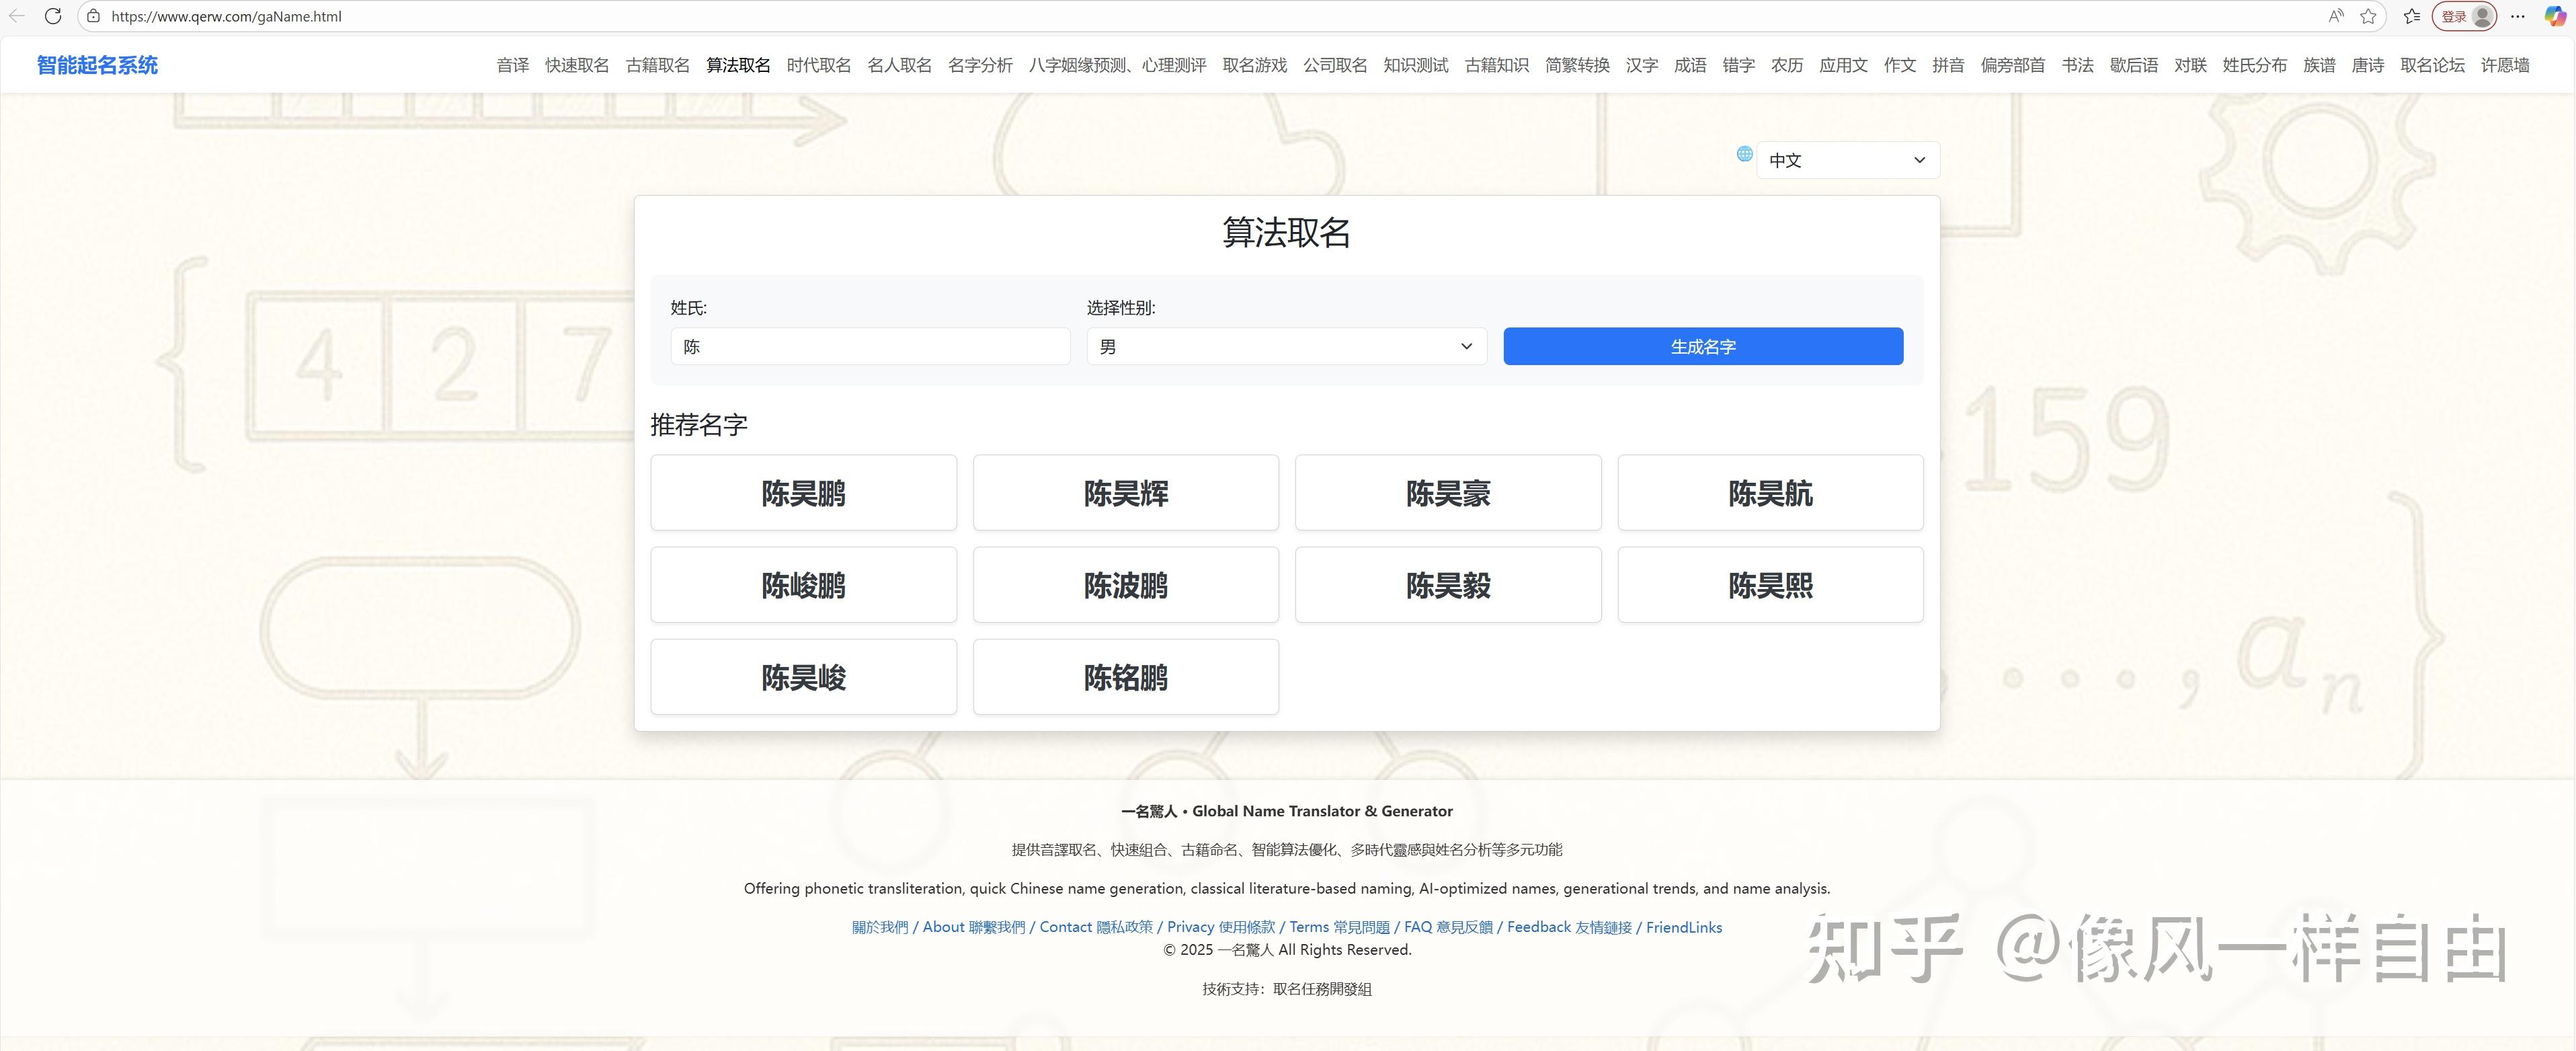Select the name card 陈昊豪
Screen dimensions: 2576x1051
pos(1448,493)
